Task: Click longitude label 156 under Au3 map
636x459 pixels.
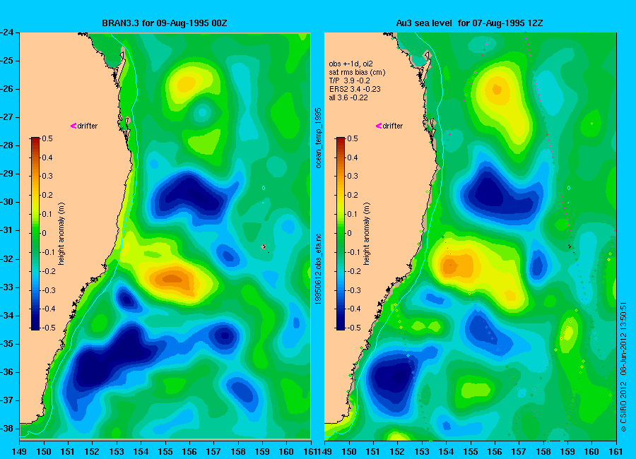Action: [x=495, y=452]
